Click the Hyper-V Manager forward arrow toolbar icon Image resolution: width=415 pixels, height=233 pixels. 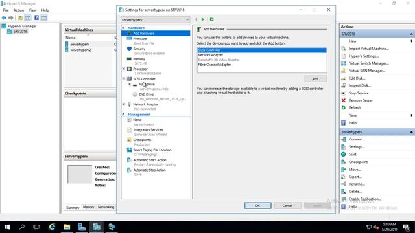click(x=11, y=17)
